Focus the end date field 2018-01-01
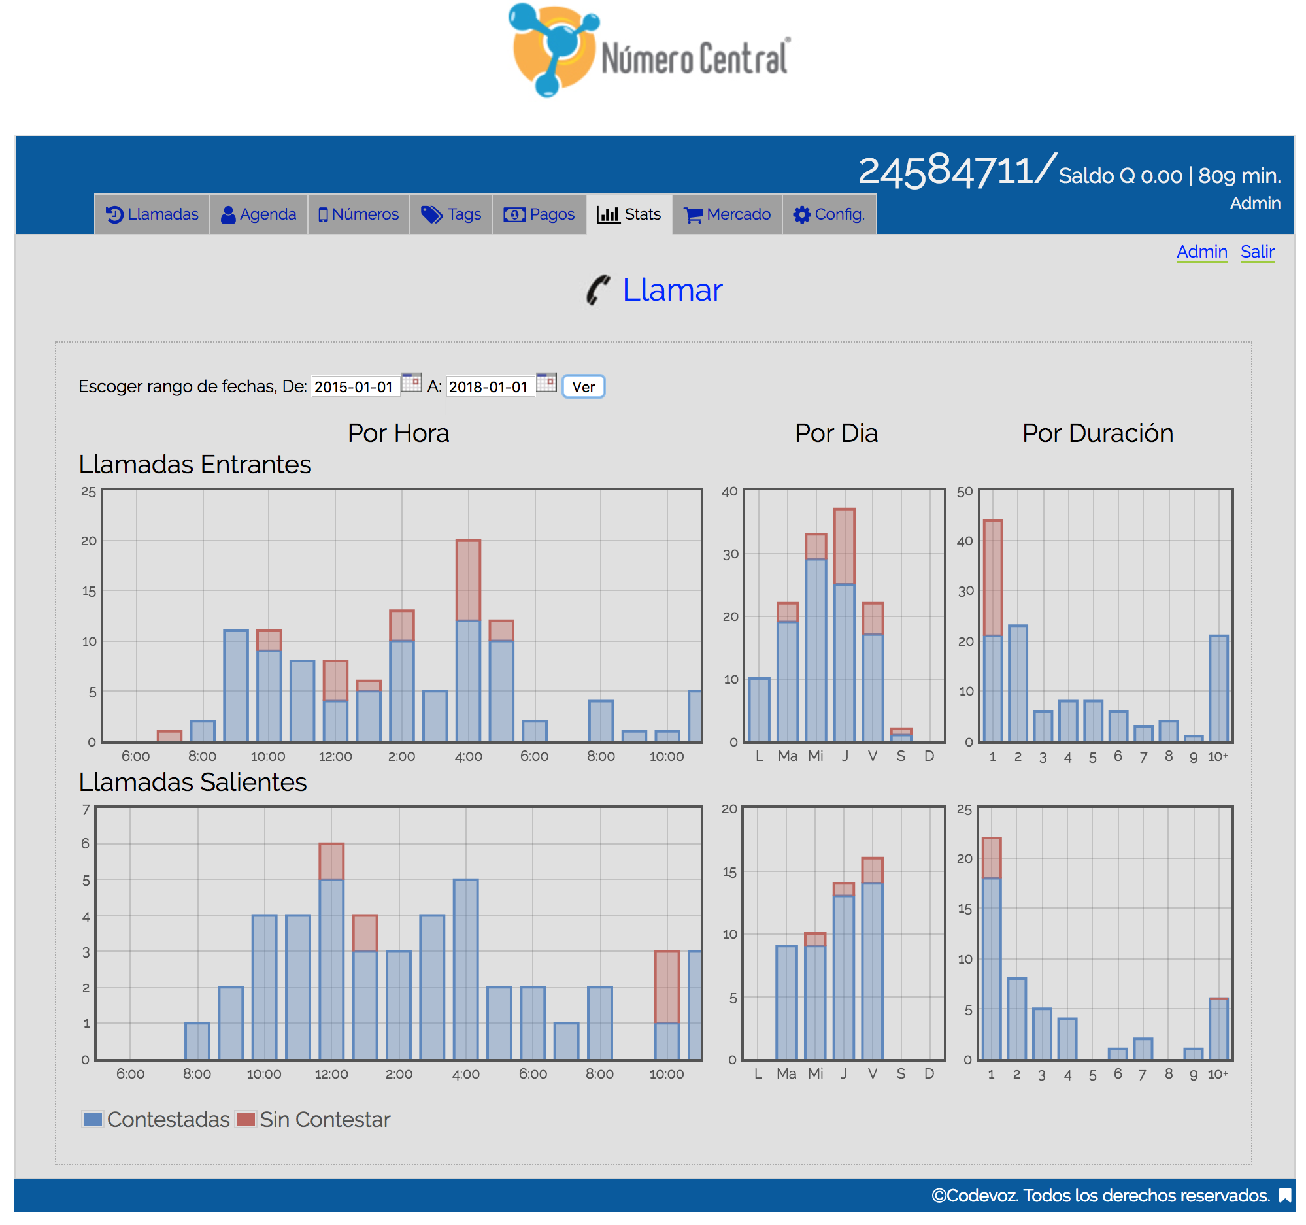 pyautogui.click(x=490, y=387)
